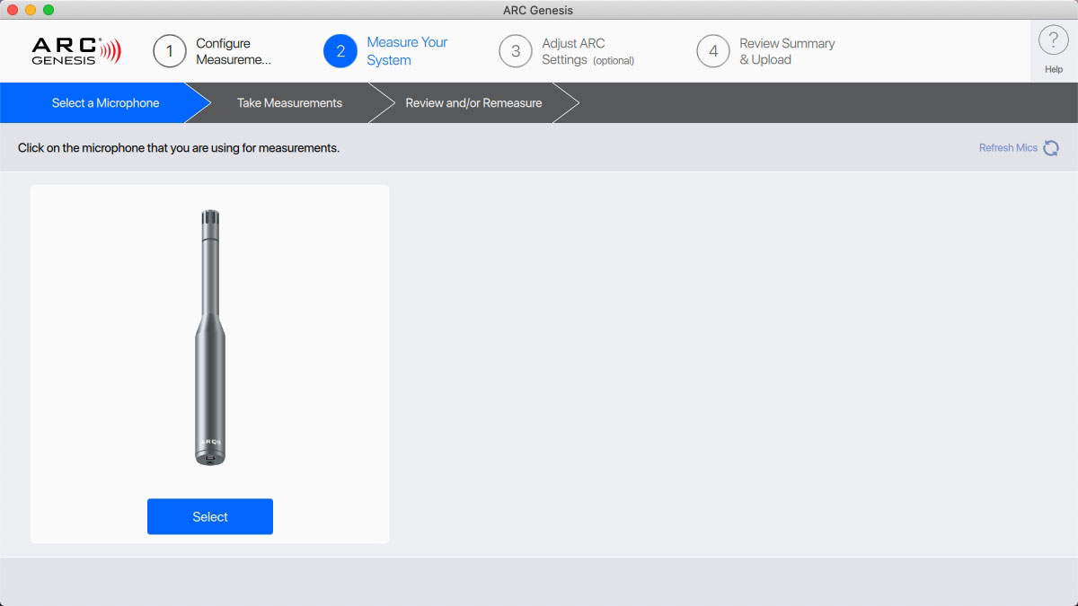Click the ARC microphone image
This screenshot has width=1078, height=606.
(210, 338)
